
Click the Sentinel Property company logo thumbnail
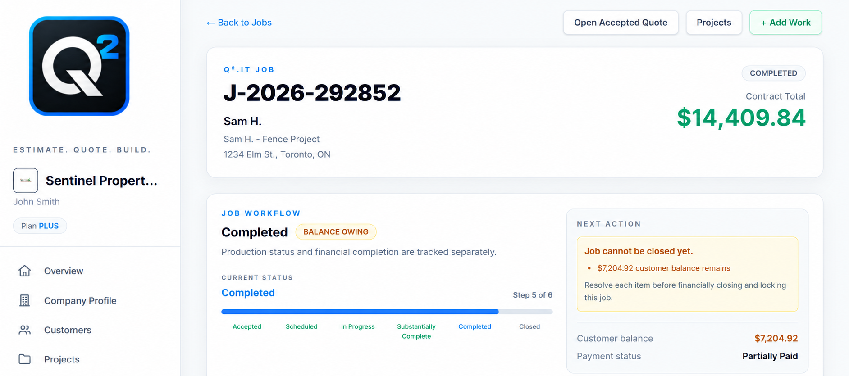pyautogui.click(x=26, y=181)
